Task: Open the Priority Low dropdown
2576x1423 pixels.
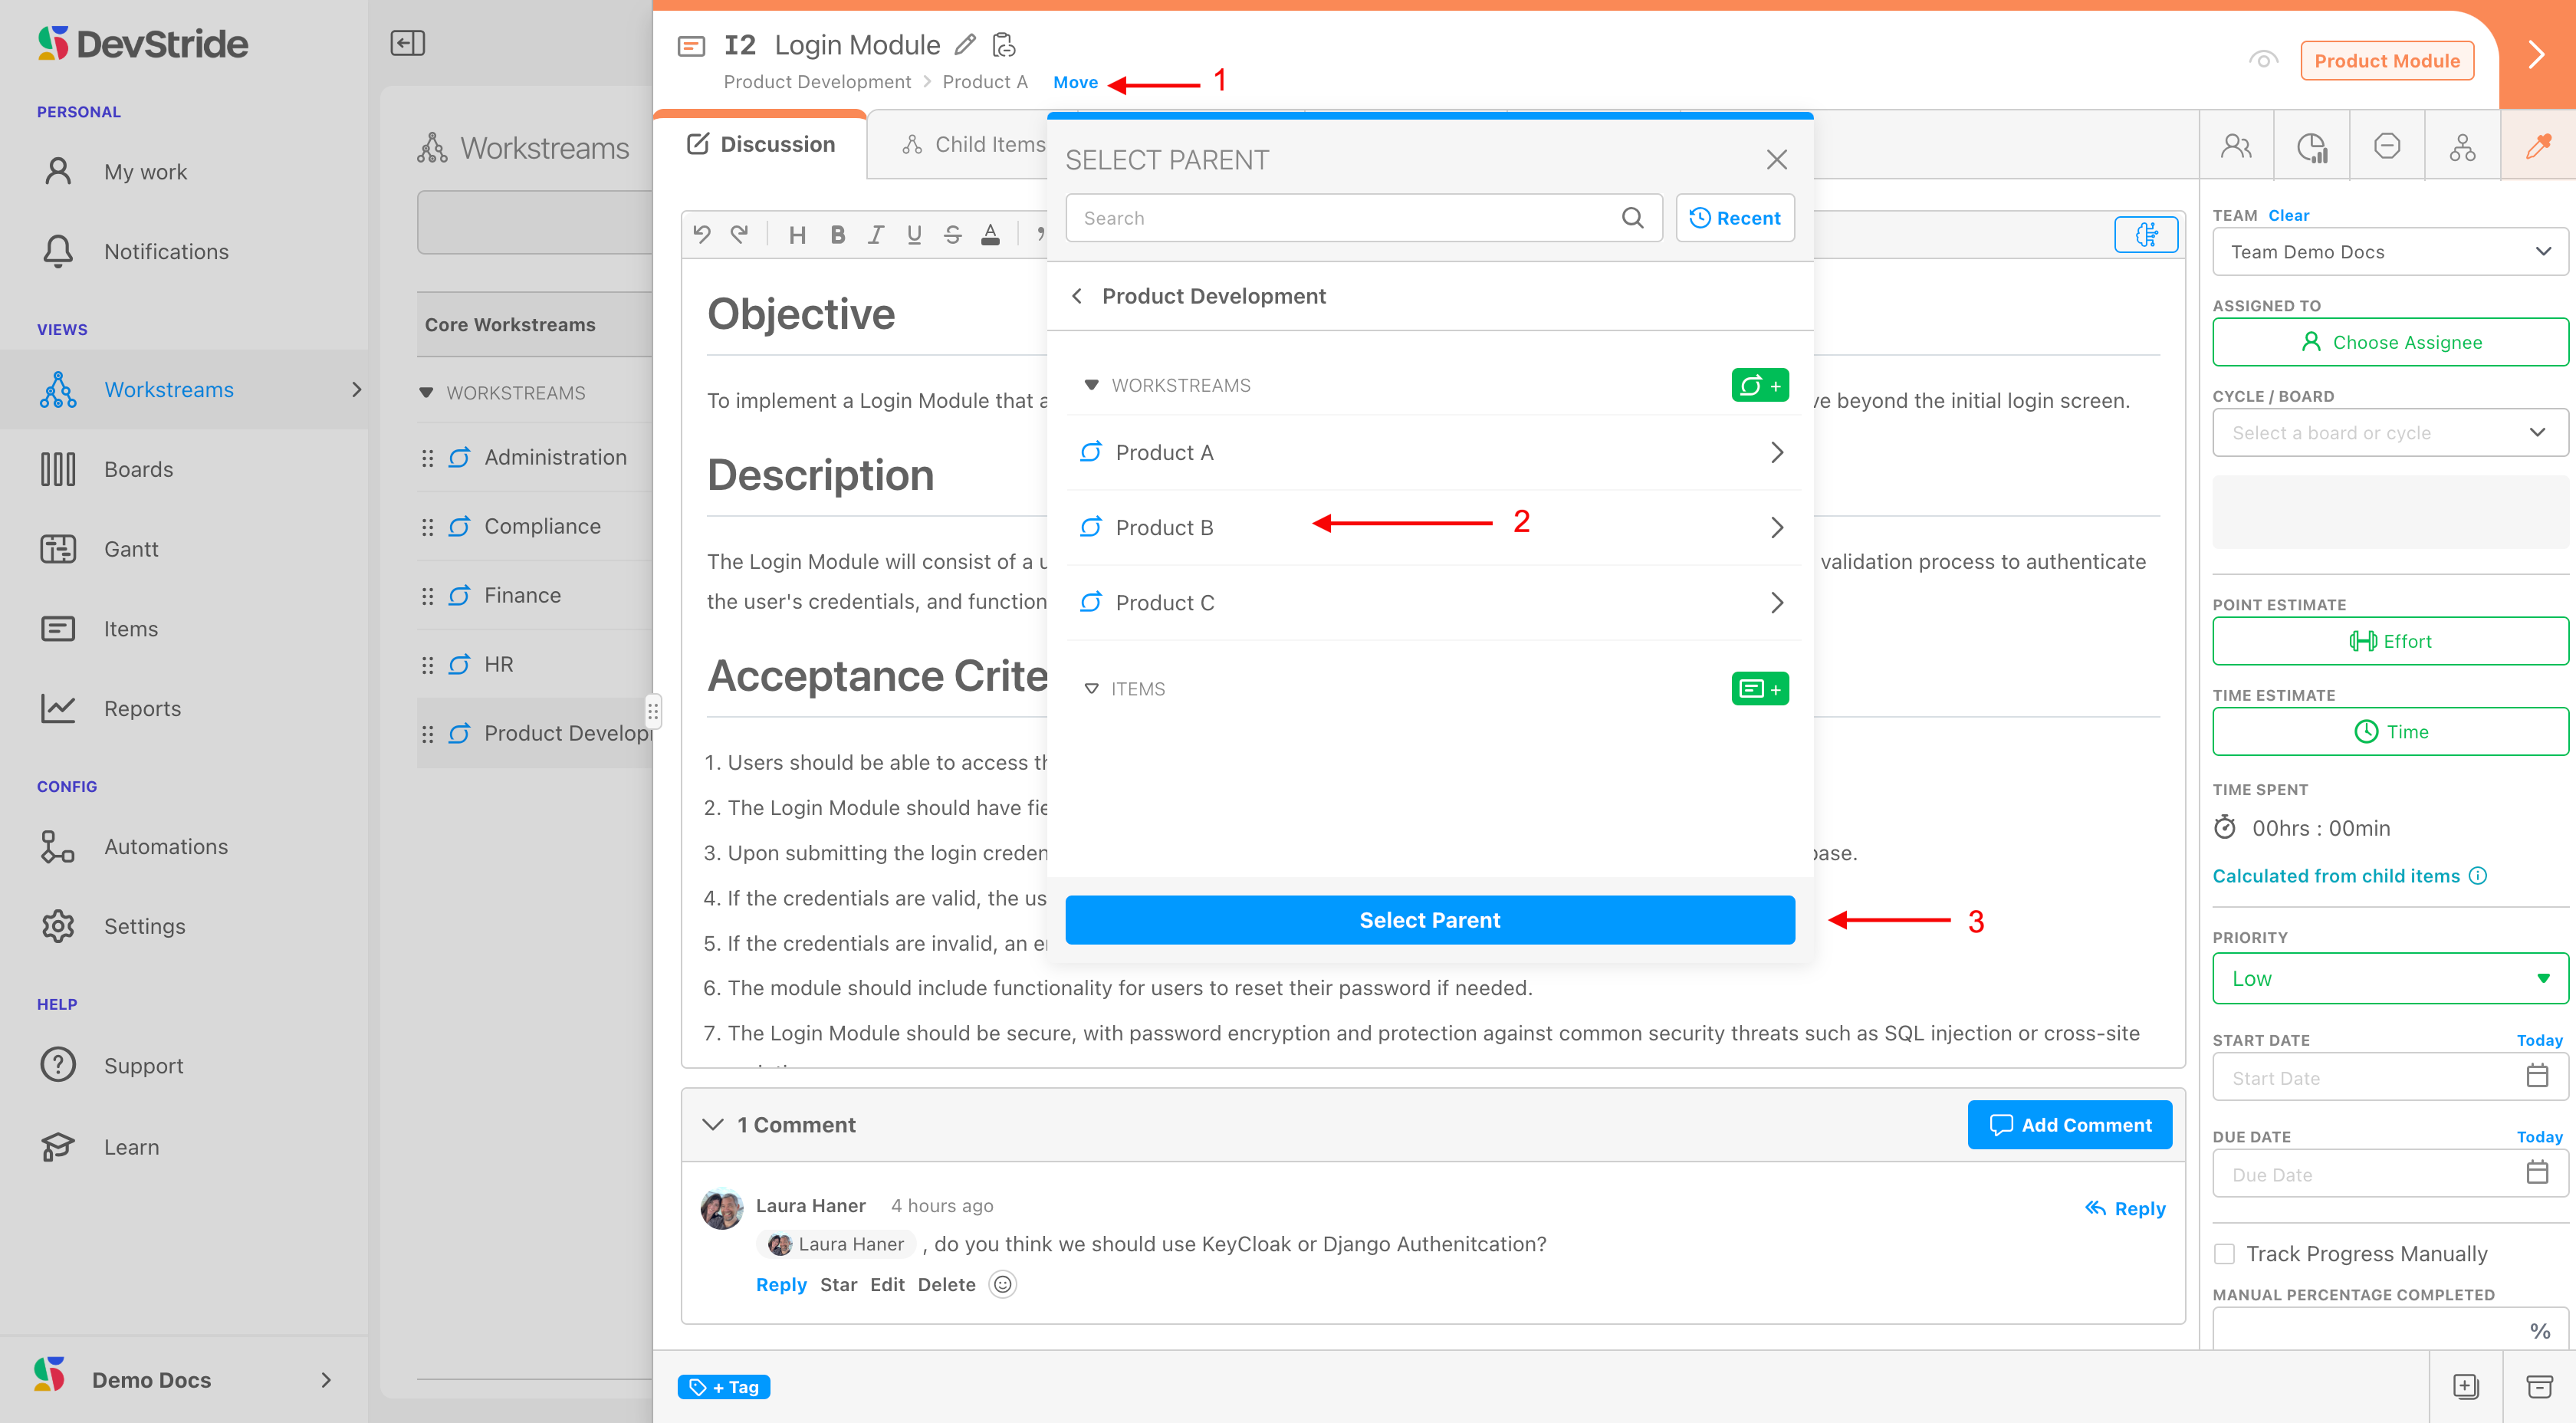Action: (x=2389, y=978)
